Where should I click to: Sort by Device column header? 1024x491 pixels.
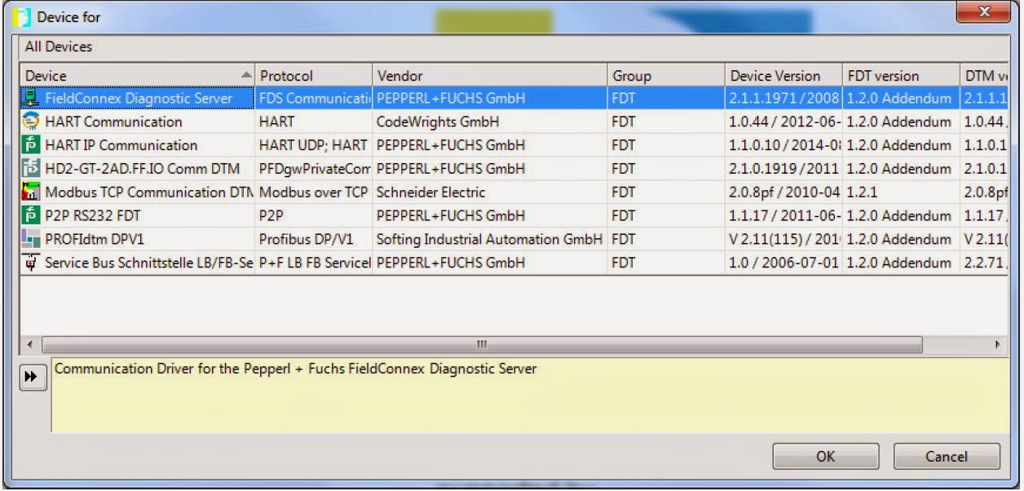pyautogui.click(x=137, y=76)
